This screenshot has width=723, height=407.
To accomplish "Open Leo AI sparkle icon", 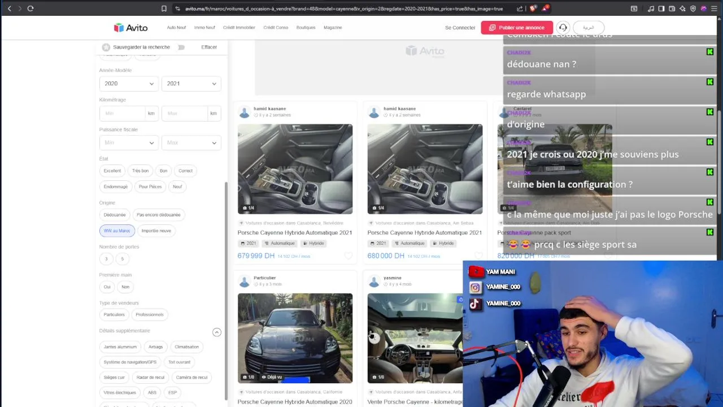I will click(682, 8).
